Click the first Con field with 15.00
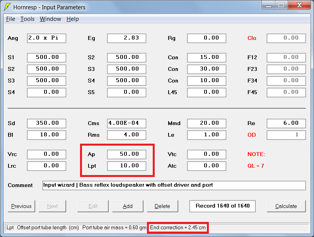Screen dimensions: 314x237 tap(206, 58)
